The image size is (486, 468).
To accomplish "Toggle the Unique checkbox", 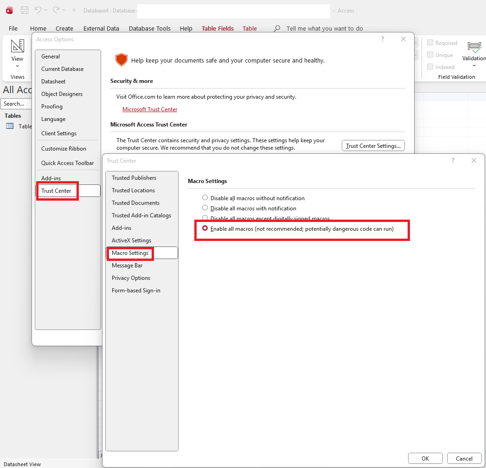I will pos(430,55).
